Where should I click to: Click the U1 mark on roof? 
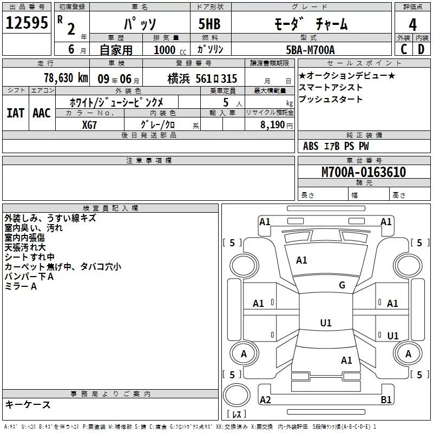point(326,323)
